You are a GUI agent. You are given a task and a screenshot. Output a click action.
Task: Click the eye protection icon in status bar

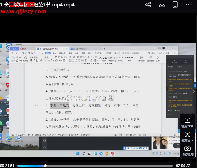tap(115, 135)
